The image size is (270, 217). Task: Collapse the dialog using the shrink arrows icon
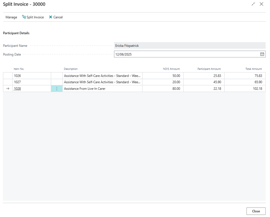(253, 4)
